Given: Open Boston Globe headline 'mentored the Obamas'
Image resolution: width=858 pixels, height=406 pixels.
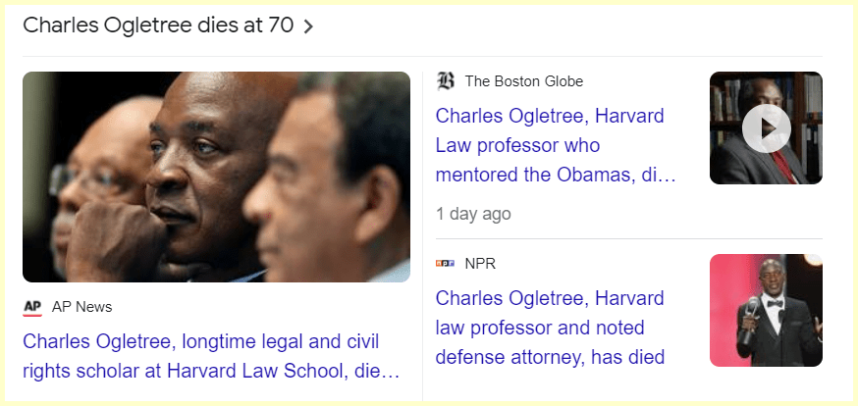Looking at the screenshot, I should click(556, 145).
